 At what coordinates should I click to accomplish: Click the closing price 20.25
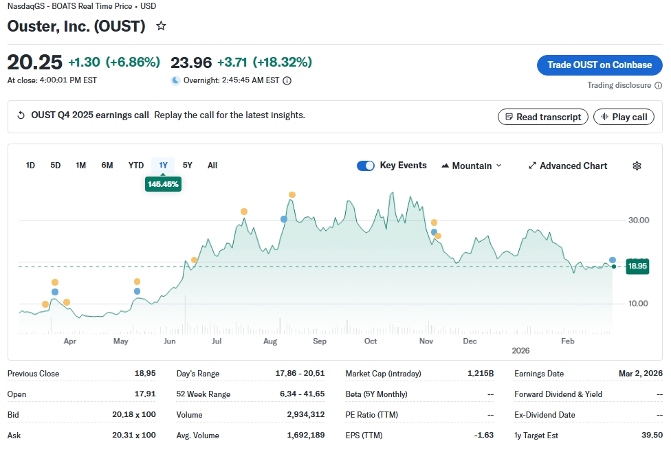(34, 63)
